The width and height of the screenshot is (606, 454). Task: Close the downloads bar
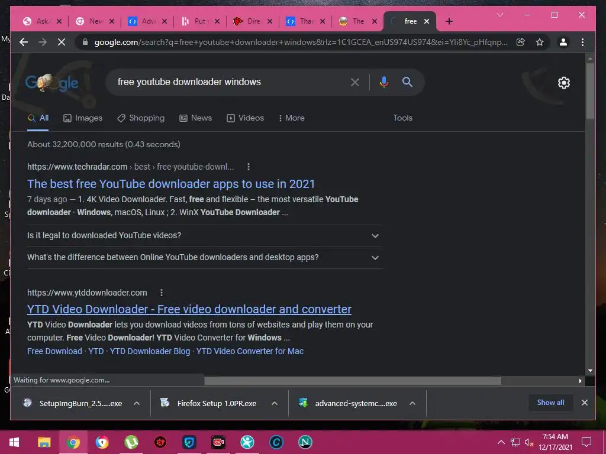(x=584, y=403)
